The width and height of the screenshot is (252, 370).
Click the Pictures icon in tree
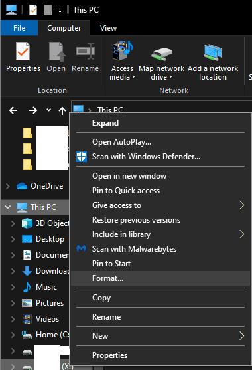coord(27,303)
